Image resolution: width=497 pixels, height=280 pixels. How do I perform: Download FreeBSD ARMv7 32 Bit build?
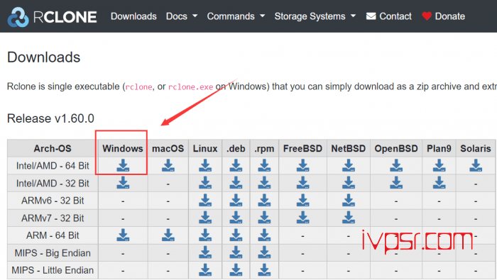click(x=302, y=218)
